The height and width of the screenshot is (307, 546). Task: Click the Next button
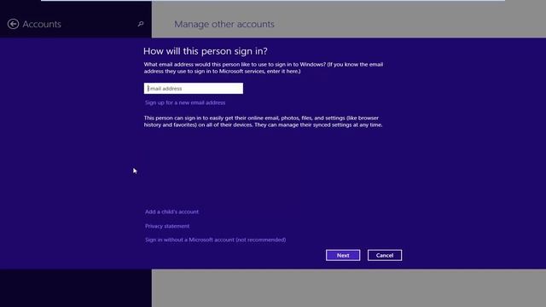coord(343,255)
